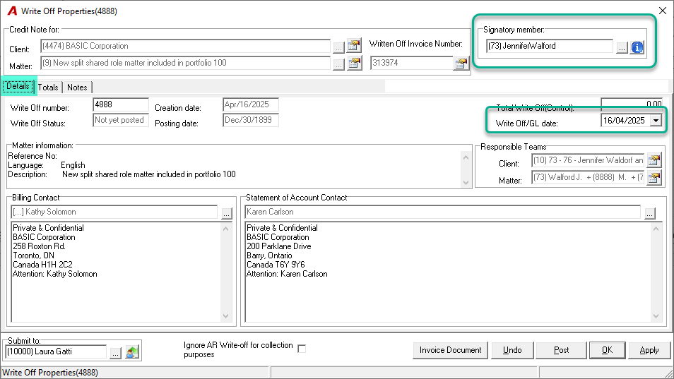Open Responsible Teams client properties icon

coord(654,160)
